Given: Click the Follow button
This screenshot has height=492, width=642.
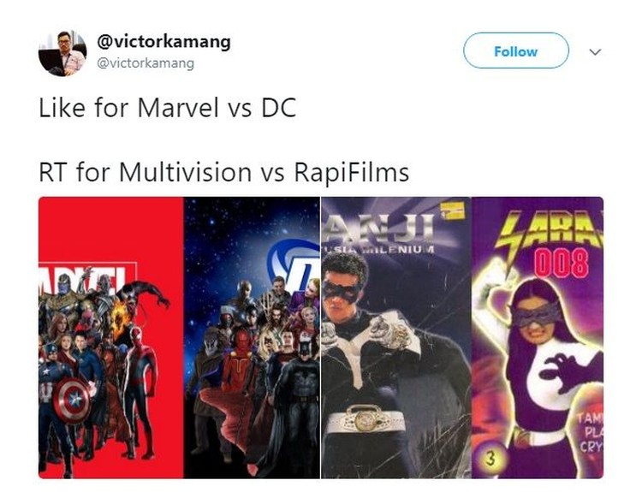Looking at the screenshot, I should (516, 50).
